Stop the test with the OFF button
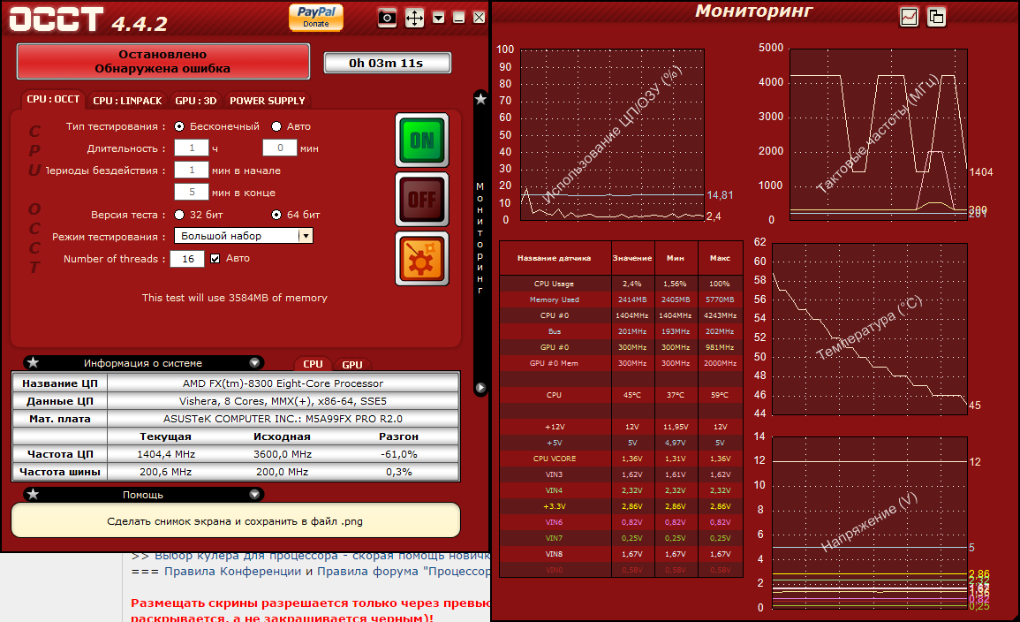The image size is (1020, 622). pyautogui.click(x=422, y=200)
